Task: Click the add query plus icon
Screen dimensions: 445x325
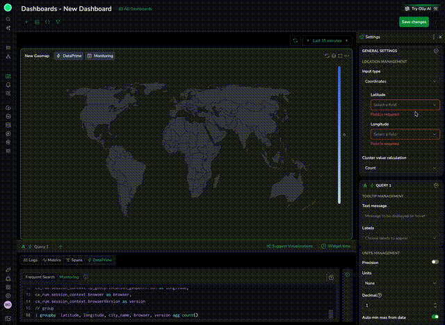Action: (60, 247)
